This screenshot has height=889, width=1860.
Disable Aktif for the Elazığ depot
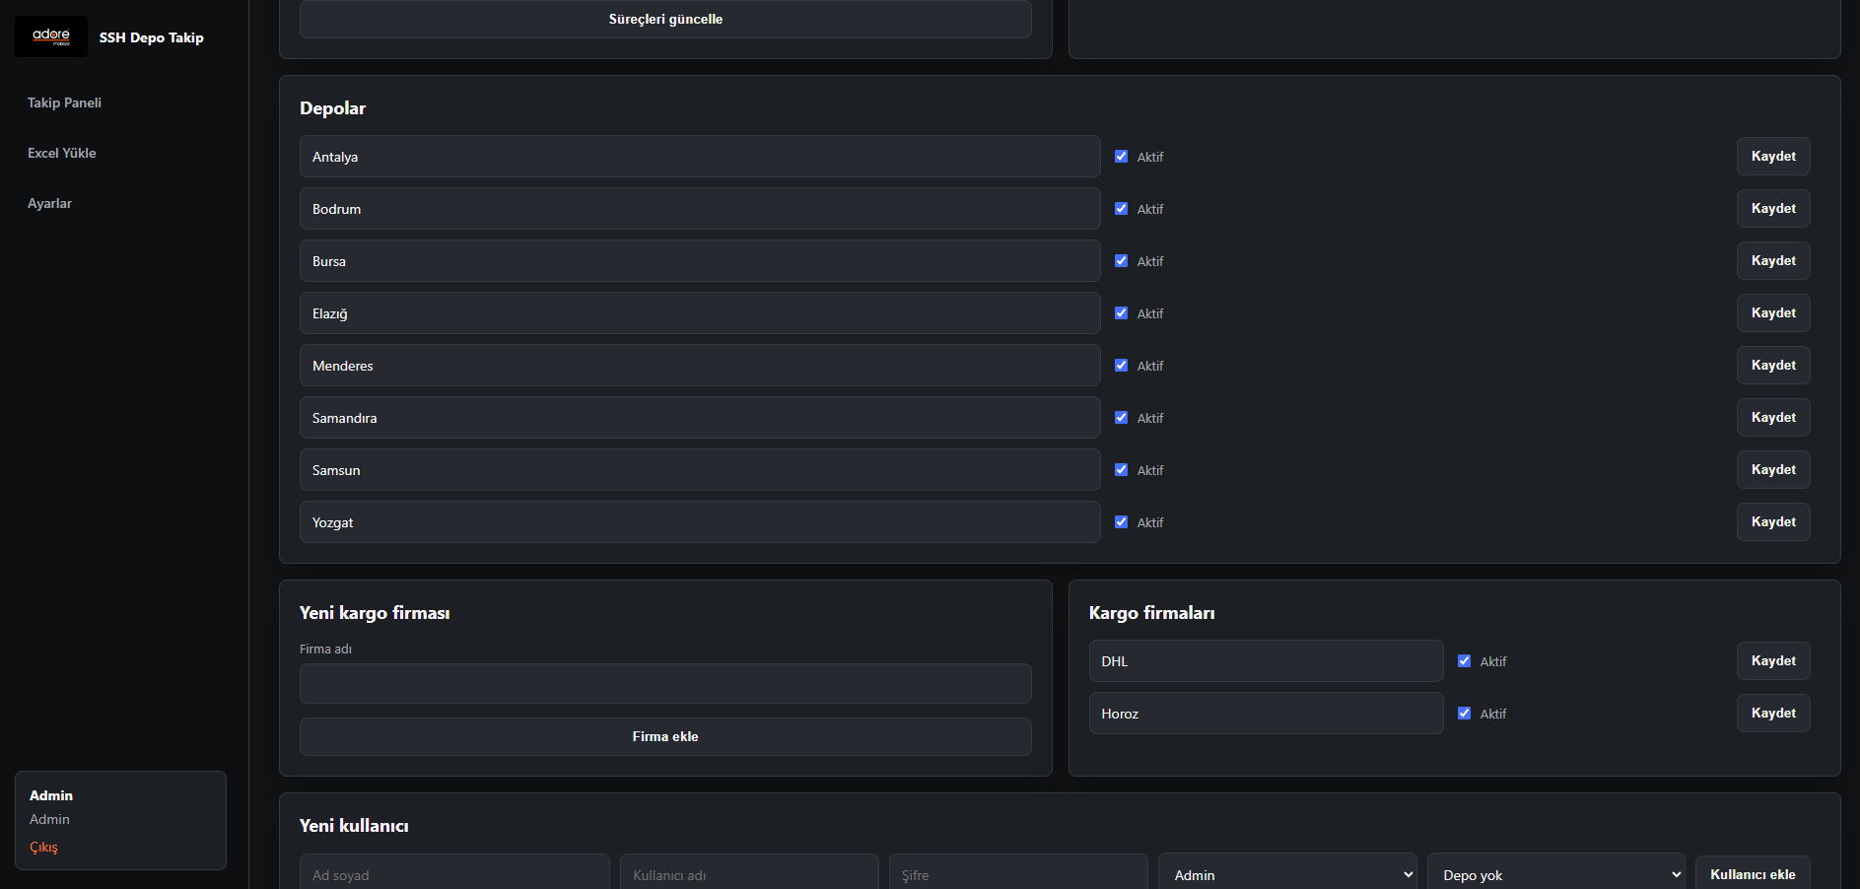[x=1121, y=313]
